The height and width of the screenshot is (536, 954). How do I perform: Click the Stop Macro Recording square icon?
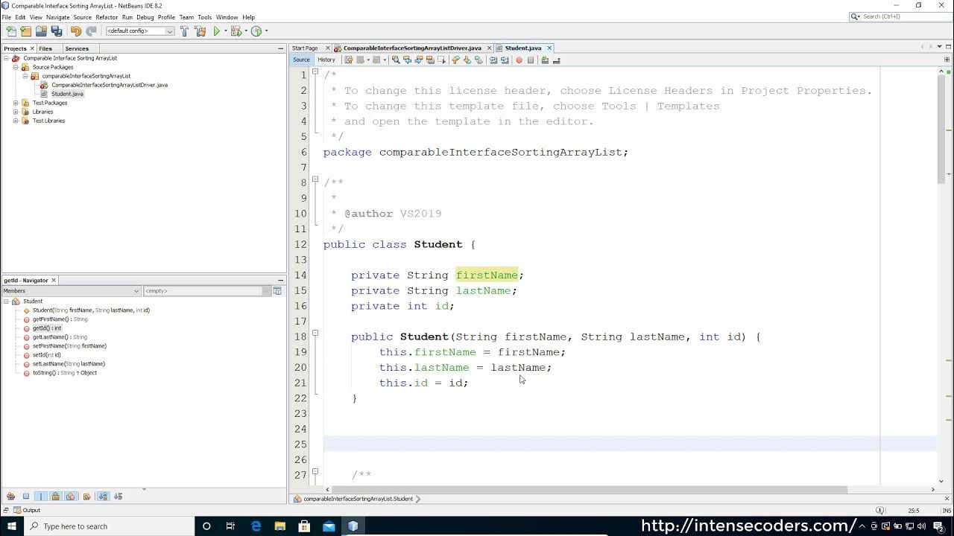(530, 60)
